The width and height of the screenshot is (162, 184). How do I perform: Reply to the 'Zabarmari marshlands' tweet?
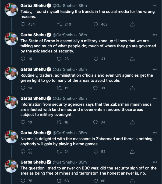point(23,122)
